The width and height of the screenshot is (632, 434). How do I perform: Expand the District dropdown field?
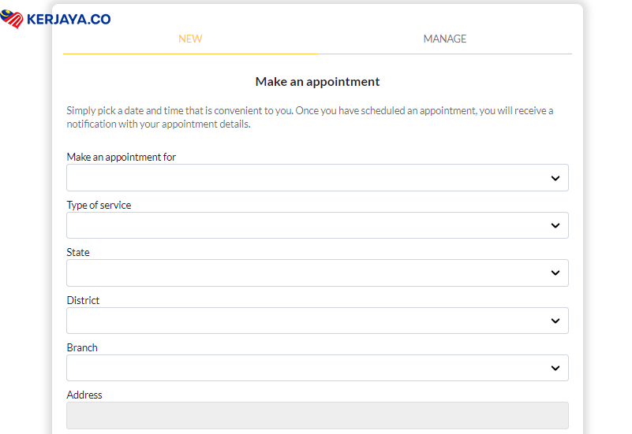coord(308,321)
